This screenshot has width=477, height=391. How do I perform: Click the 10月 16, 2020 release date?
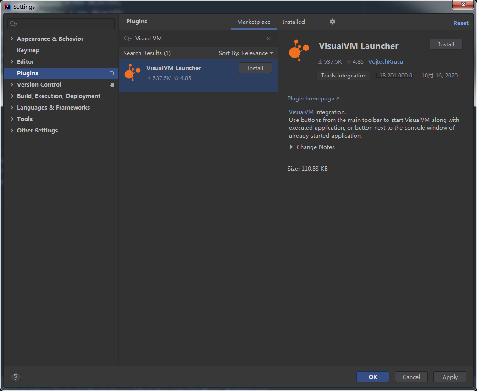pyautogui.click(x=439, y=75)
